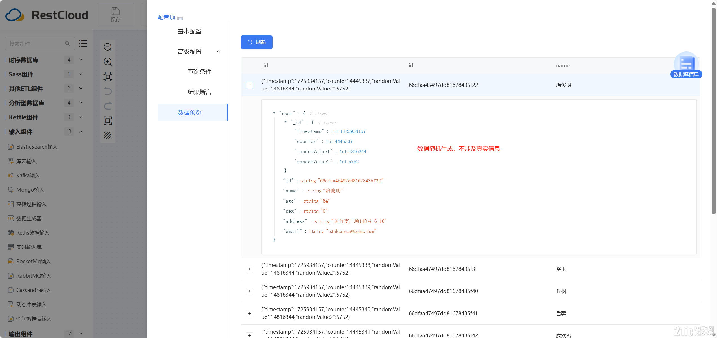Click the name cell 丘枫
The width and height of the screenshot is (717, 338).
[561, 291]
